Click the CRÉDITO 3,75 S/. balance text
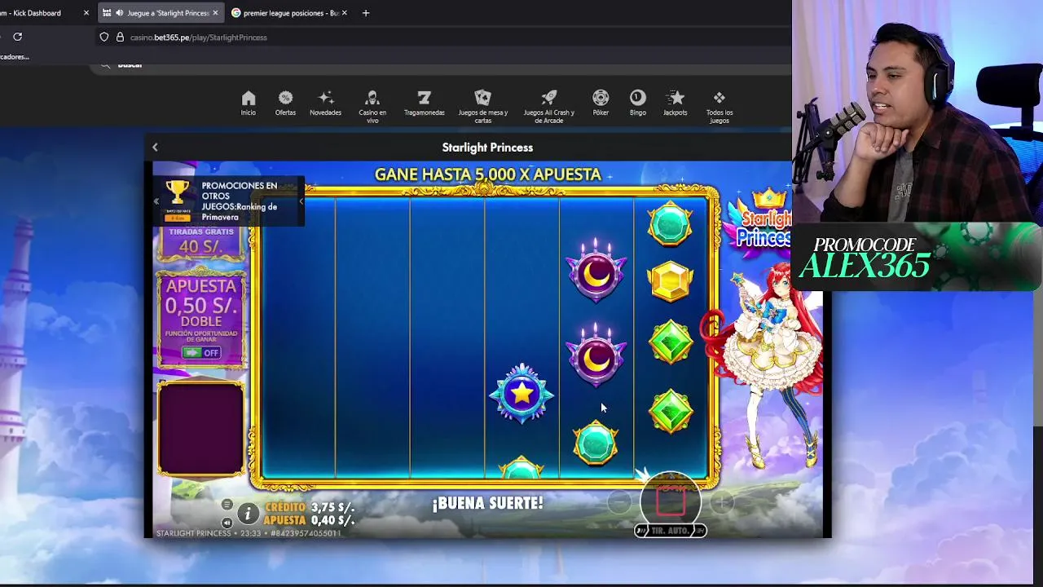Viewport: 1043px width, 587px height. [x=309, y=508]
